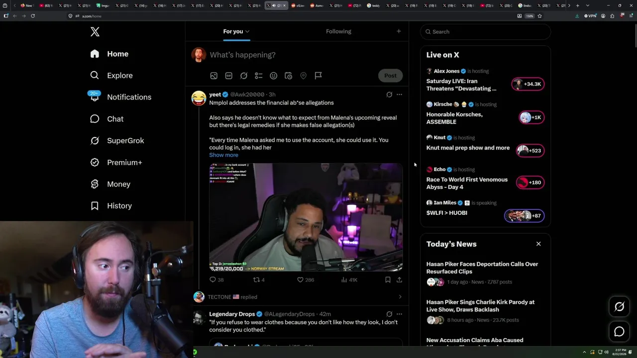Enhance post with Grok composer icon
Viewport: 637px width, 358px height.
pos(244,76)
